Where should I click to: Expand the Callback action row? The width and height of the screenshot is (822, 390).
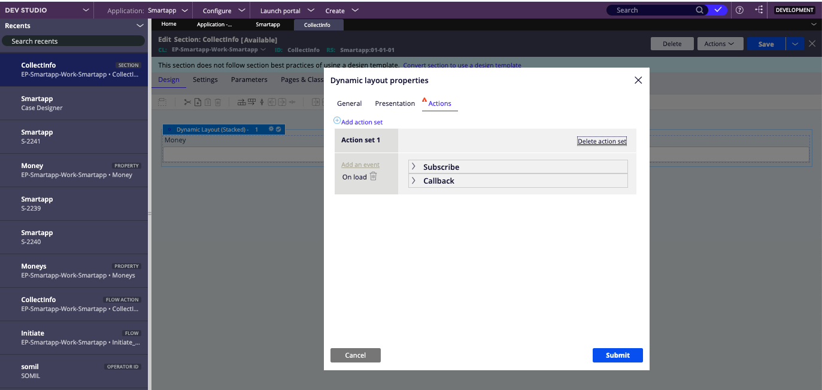[x=413, y=181]
